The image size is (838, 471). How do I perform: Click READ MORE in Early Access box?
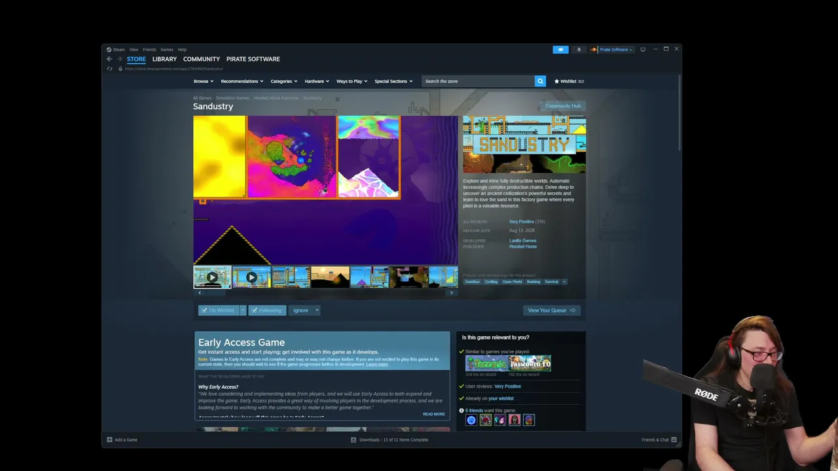point(433,414)
